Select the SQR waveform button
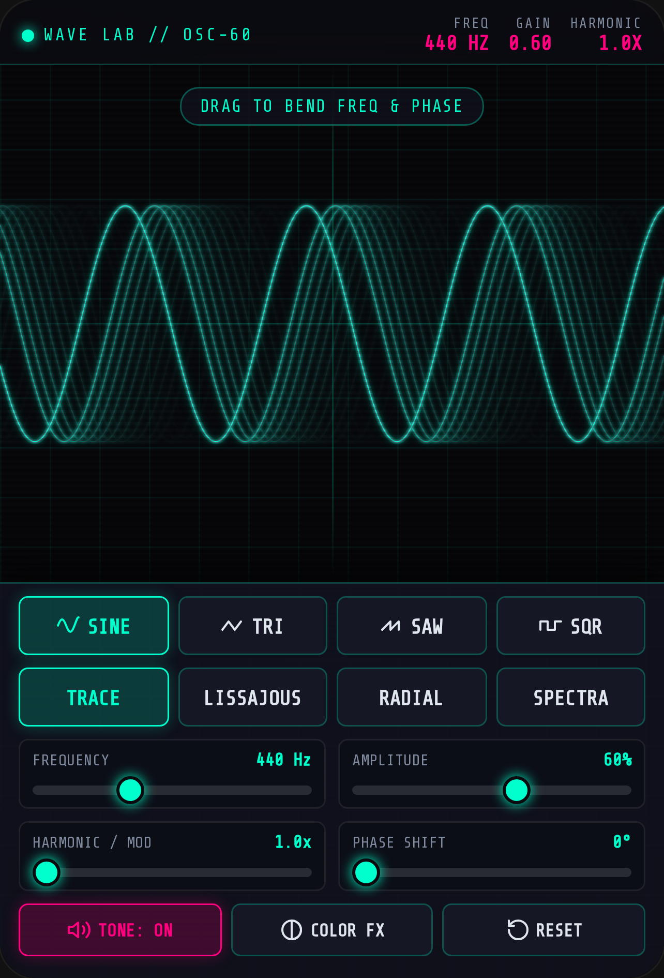This screenshot has width=664, height=978. [571, 626]
